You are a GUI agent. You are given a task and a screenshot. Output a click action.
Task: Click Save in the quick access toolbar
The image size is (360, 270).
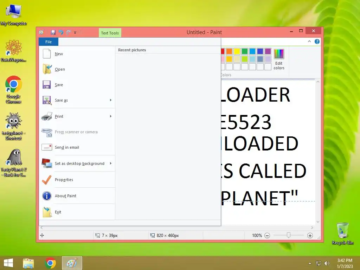pyautogui.click(x=53, y=32)
